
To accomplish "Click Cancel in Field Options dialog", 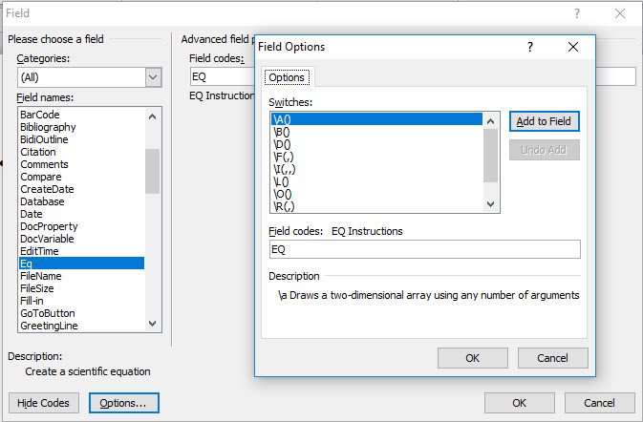I will pyautogui.click(x=552, y=358).
